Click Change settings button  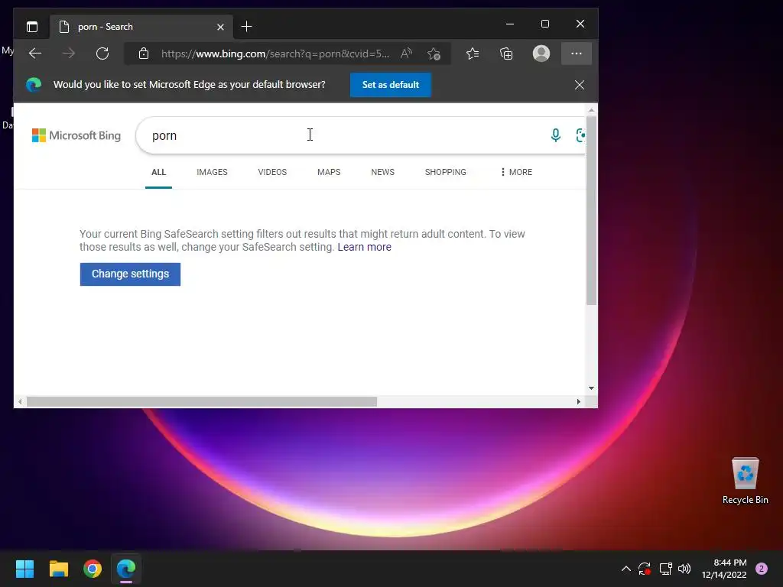[130, 274]
